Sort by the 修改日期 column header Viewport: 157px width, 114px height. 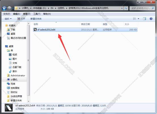click(85, 24)
